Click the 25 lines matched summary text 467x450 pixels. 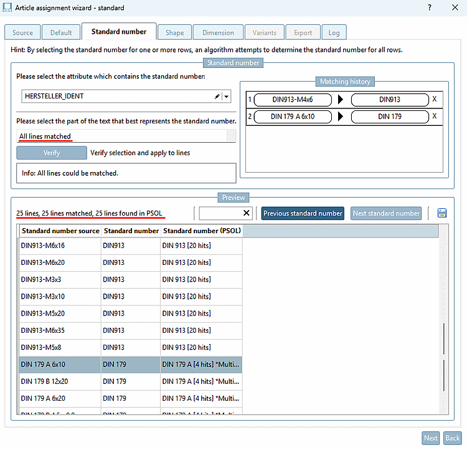point(89,213)
